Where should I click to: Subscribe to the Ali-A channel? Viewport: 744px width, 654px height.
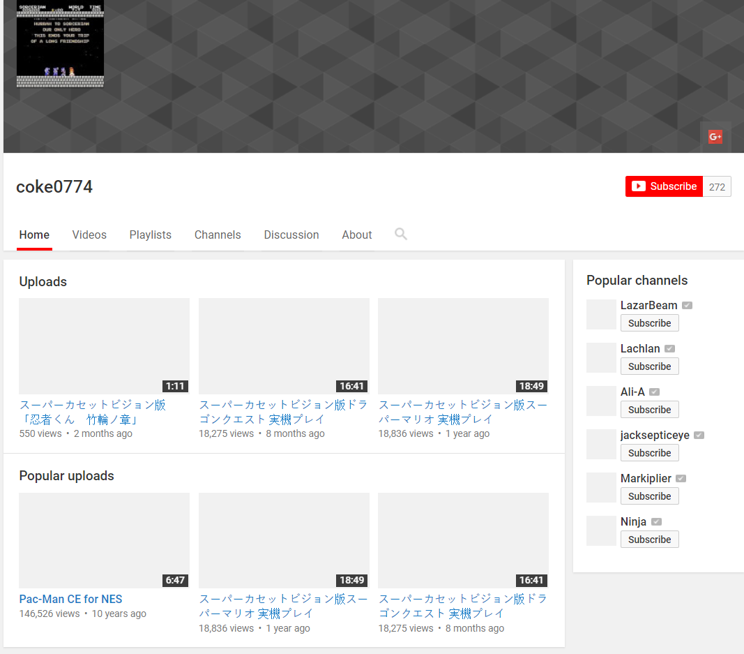[x=649, y=410]
